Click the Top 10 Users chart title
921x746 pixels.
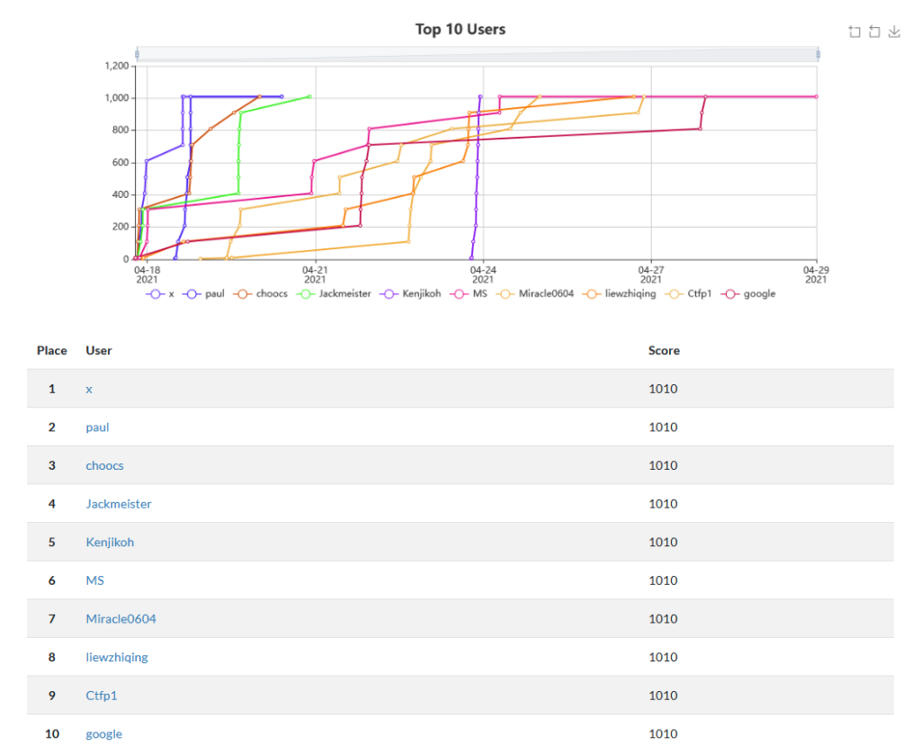pos(460,30)
